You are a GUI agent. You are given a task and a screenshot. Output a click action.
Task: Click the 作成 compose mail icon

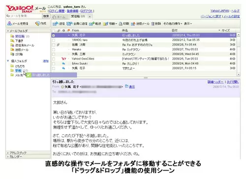(x=37, y=24)
